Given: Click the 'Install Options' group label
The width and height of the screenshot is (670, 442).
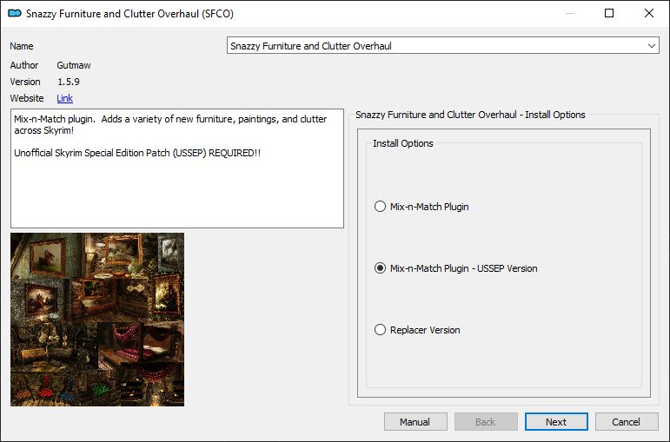Looking at the screenshot, I should pyautogui.click(x=403, y=143).
